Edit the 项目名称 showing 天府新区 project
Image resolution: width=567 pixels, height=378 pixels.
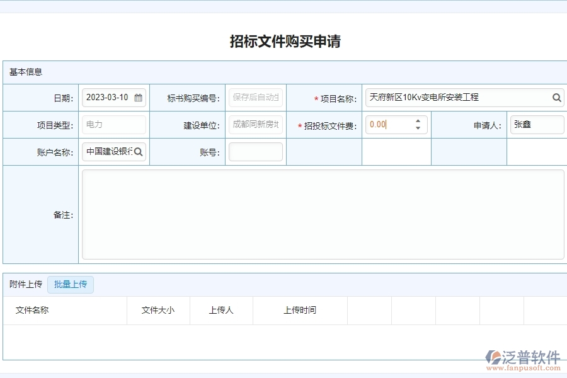pos(454,98)
